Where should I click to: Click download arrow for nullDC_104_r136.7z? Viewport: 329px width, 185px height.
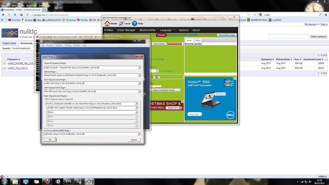click(4, 68)
